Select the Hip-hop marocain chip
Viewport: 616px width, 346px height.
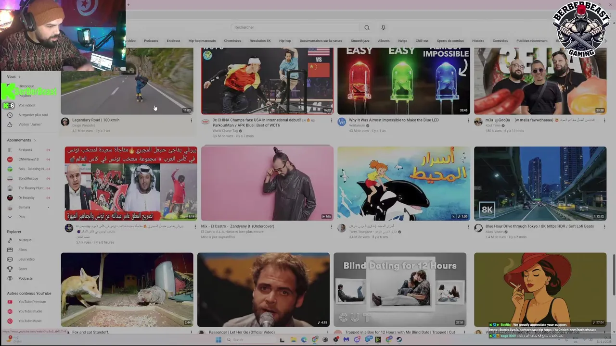[202, 41]
